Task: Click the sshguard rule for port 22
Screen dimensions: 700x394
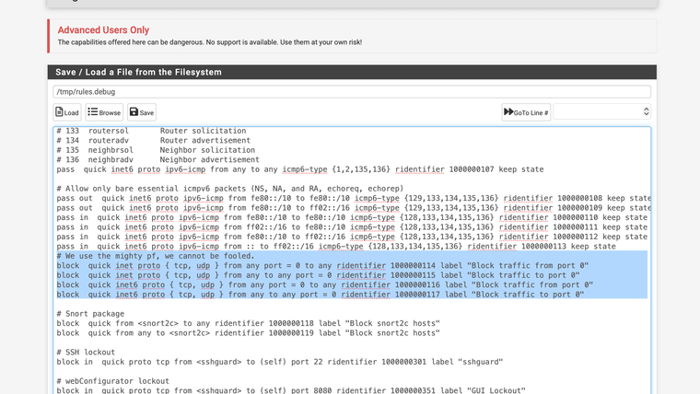Action: point(280,362)
